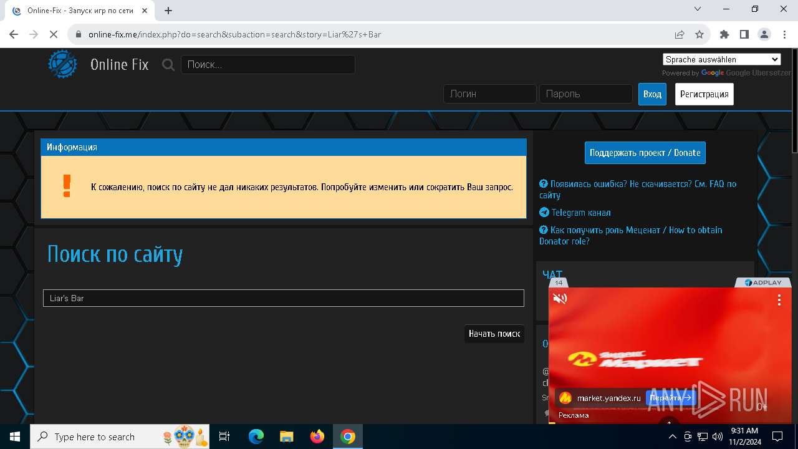Image resolution: width=798 pixels, height=449 pixels.
Task: Stop page loading in Chrome toolbar
Action: [54, 34]
